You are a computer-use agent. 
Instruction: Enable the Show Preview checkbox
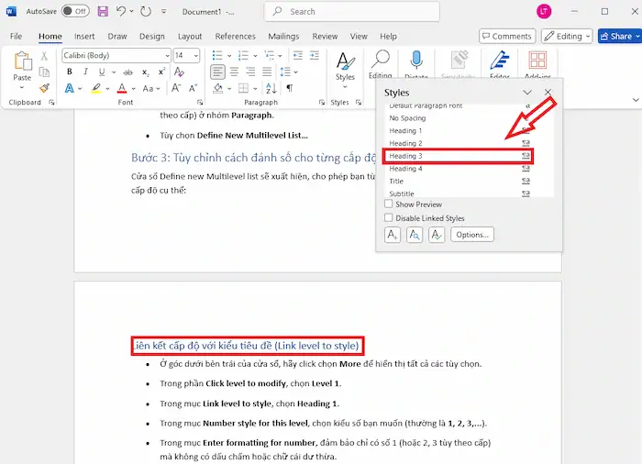coord(389,204)
